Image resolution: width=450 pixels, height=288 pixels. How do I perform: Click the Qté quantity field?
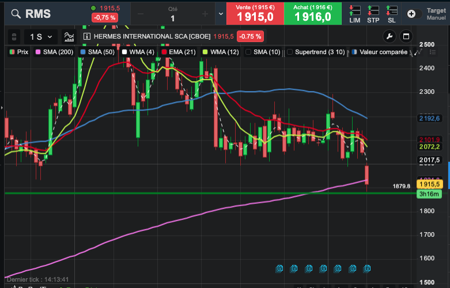(173, 15)
